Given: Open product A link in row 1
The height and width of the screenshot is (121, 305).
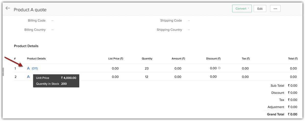Looking at the screenshot, I should (28, 68).
